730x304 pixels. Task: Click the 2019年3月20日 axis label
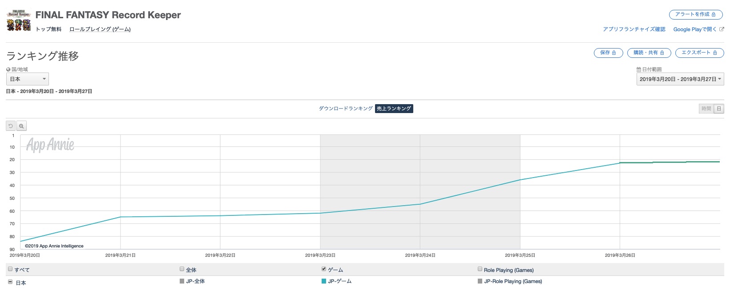pyautogui.click(x=25, y=255)
